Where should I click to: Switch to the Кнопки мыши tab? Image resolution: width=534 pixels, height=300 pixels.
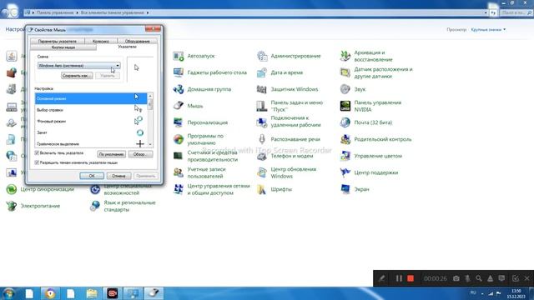tap(63, 47)
